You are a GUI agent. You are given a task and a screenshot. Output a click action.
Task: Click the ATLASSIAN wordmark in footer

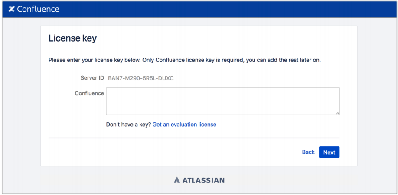point(203,180)
